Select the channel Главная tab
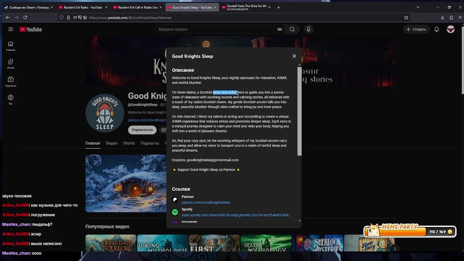This screenshot has height=261, width=464. [x=93, y=143]
